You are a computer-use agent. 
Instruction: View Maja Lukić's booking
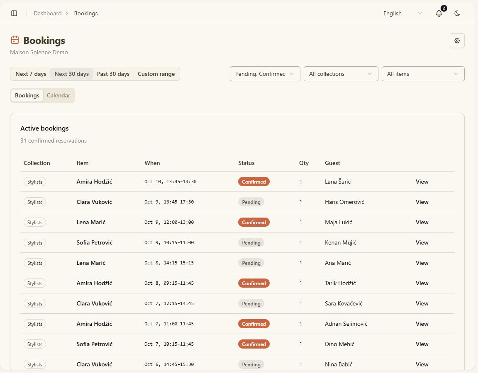pyautogui.click(x=422, y=222)
